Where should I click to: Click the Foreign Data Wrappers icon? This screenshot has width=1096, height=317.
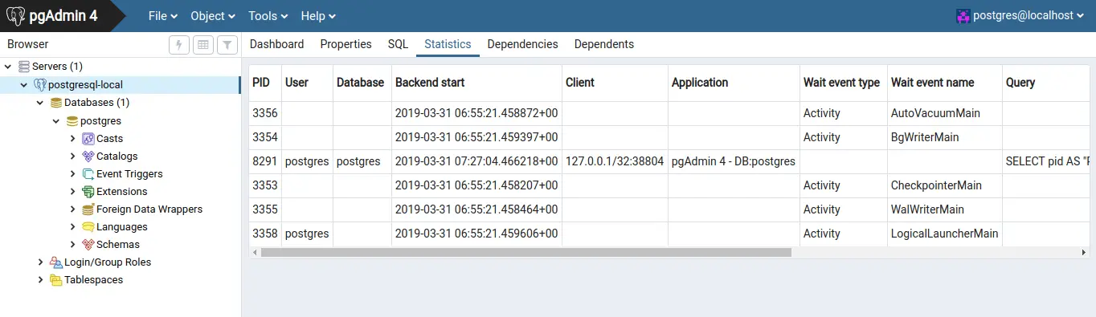[88, 209]
